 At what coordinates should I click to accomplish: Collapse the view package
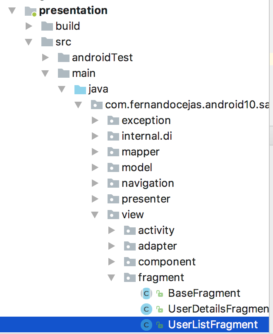click(x=95, y=215)
